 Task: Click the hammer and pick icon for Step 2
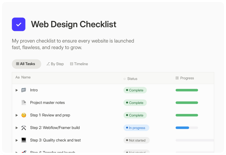pyautogui.click(x=24, y=128)
